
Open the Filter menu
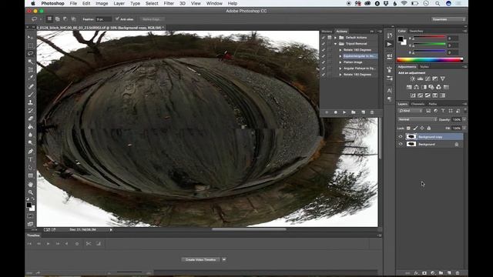[169, 3]
